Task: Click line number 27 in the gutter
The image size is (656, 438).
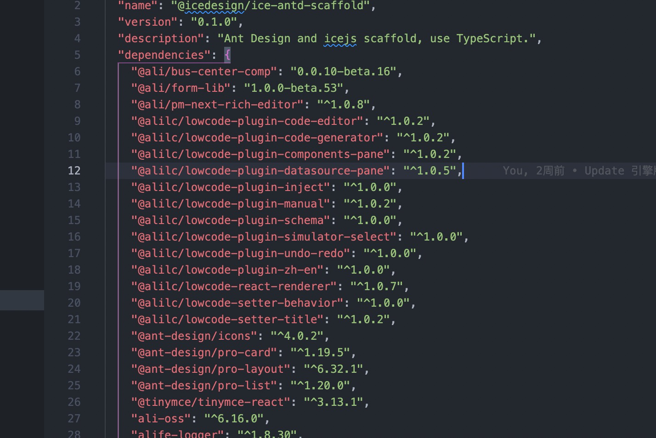Action: [x=74, y=419]
